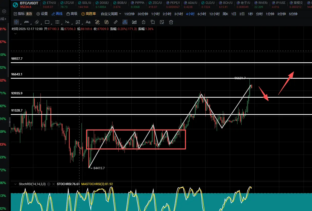Image resolution: width=312 pixels, height=211 pixels.
Task: Select the wave count pattern tool
Action: click(x=67, y=22)
